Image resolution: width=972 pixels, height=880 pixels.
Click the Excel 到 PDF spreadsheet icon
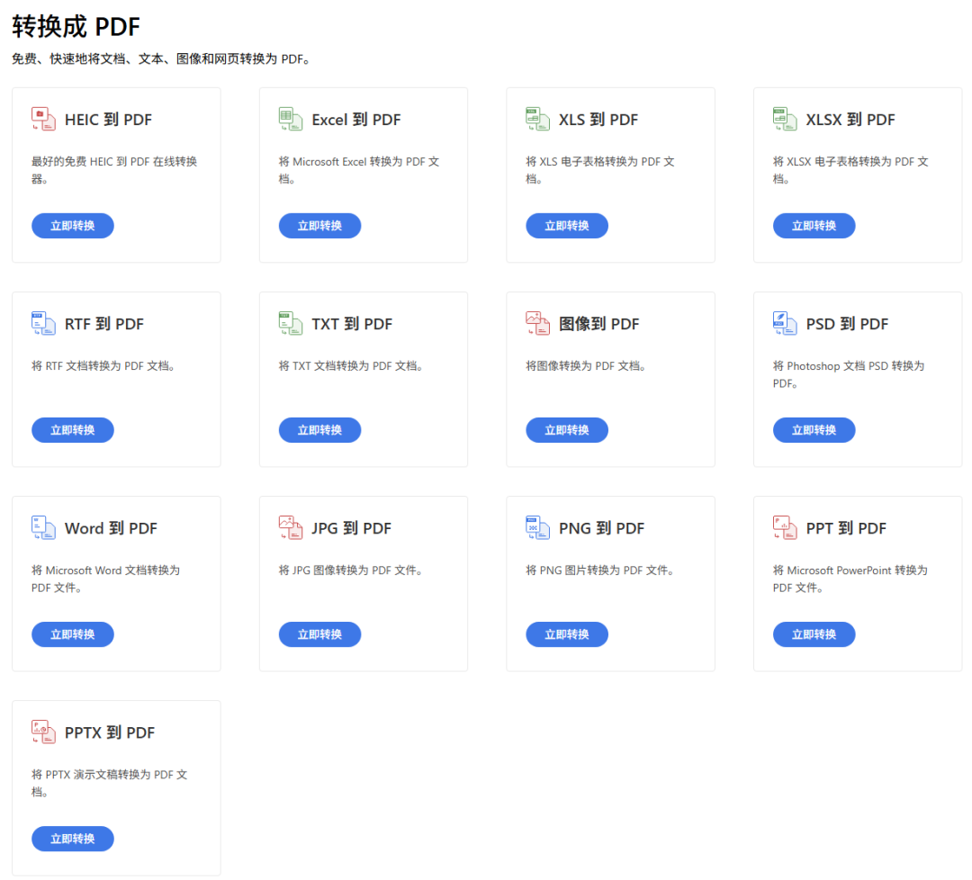pyautogui.click(x=291, y=119)
